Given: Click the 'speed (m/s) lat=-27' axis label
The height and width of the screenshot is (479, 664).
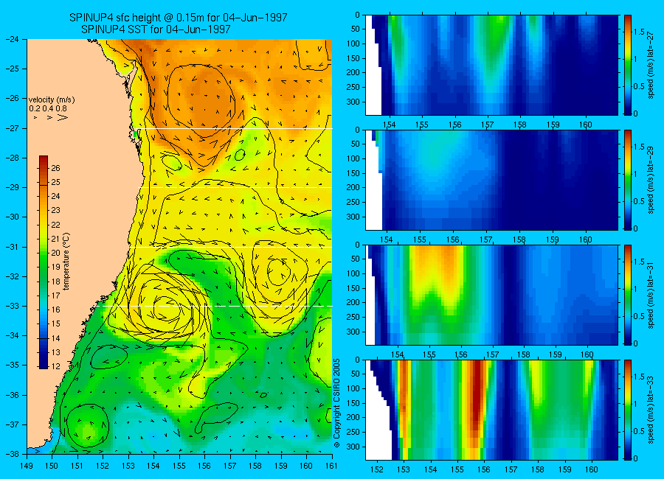Looking at the screenshot, I should [651, 65].
